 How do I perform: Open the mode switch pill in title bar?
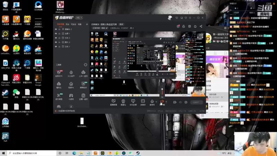coord(79,18)
